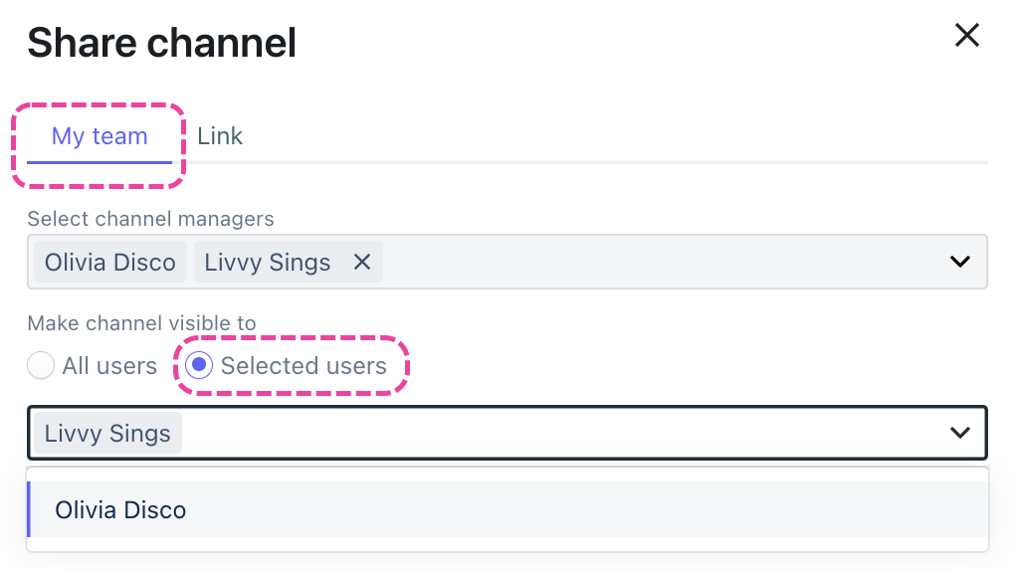Remove Livvy Sings from channel managers
The image size is (1017, 571).
tap(362, 262)
